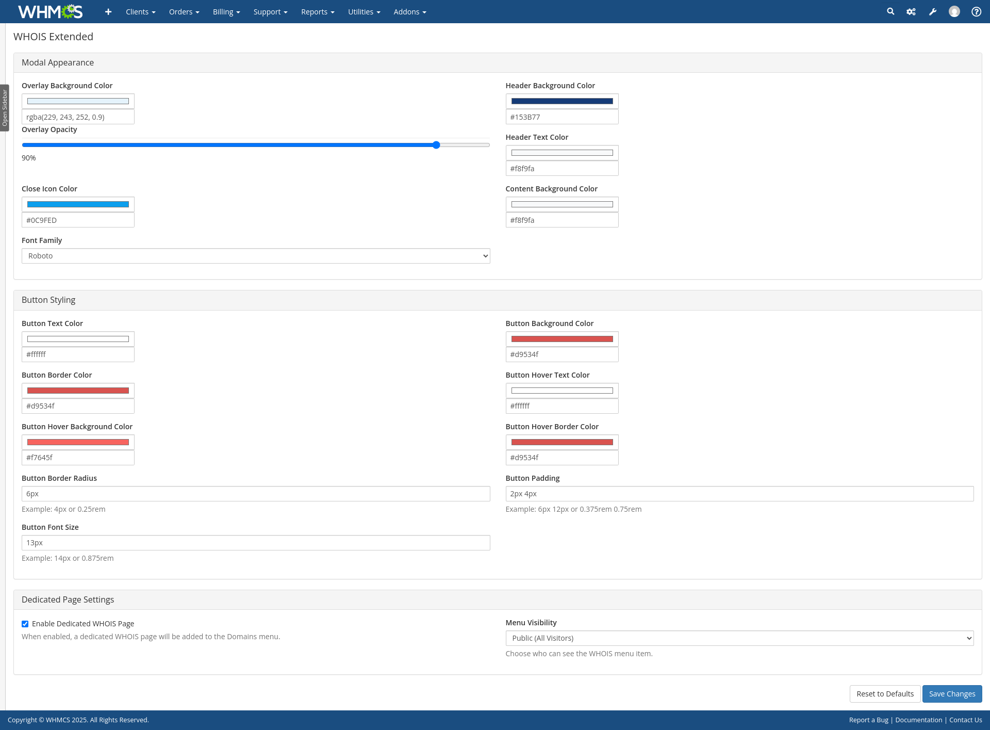Screen dimensions: 990x730
Task: Click the plus quick-add icon
Action: pos(108,12)
